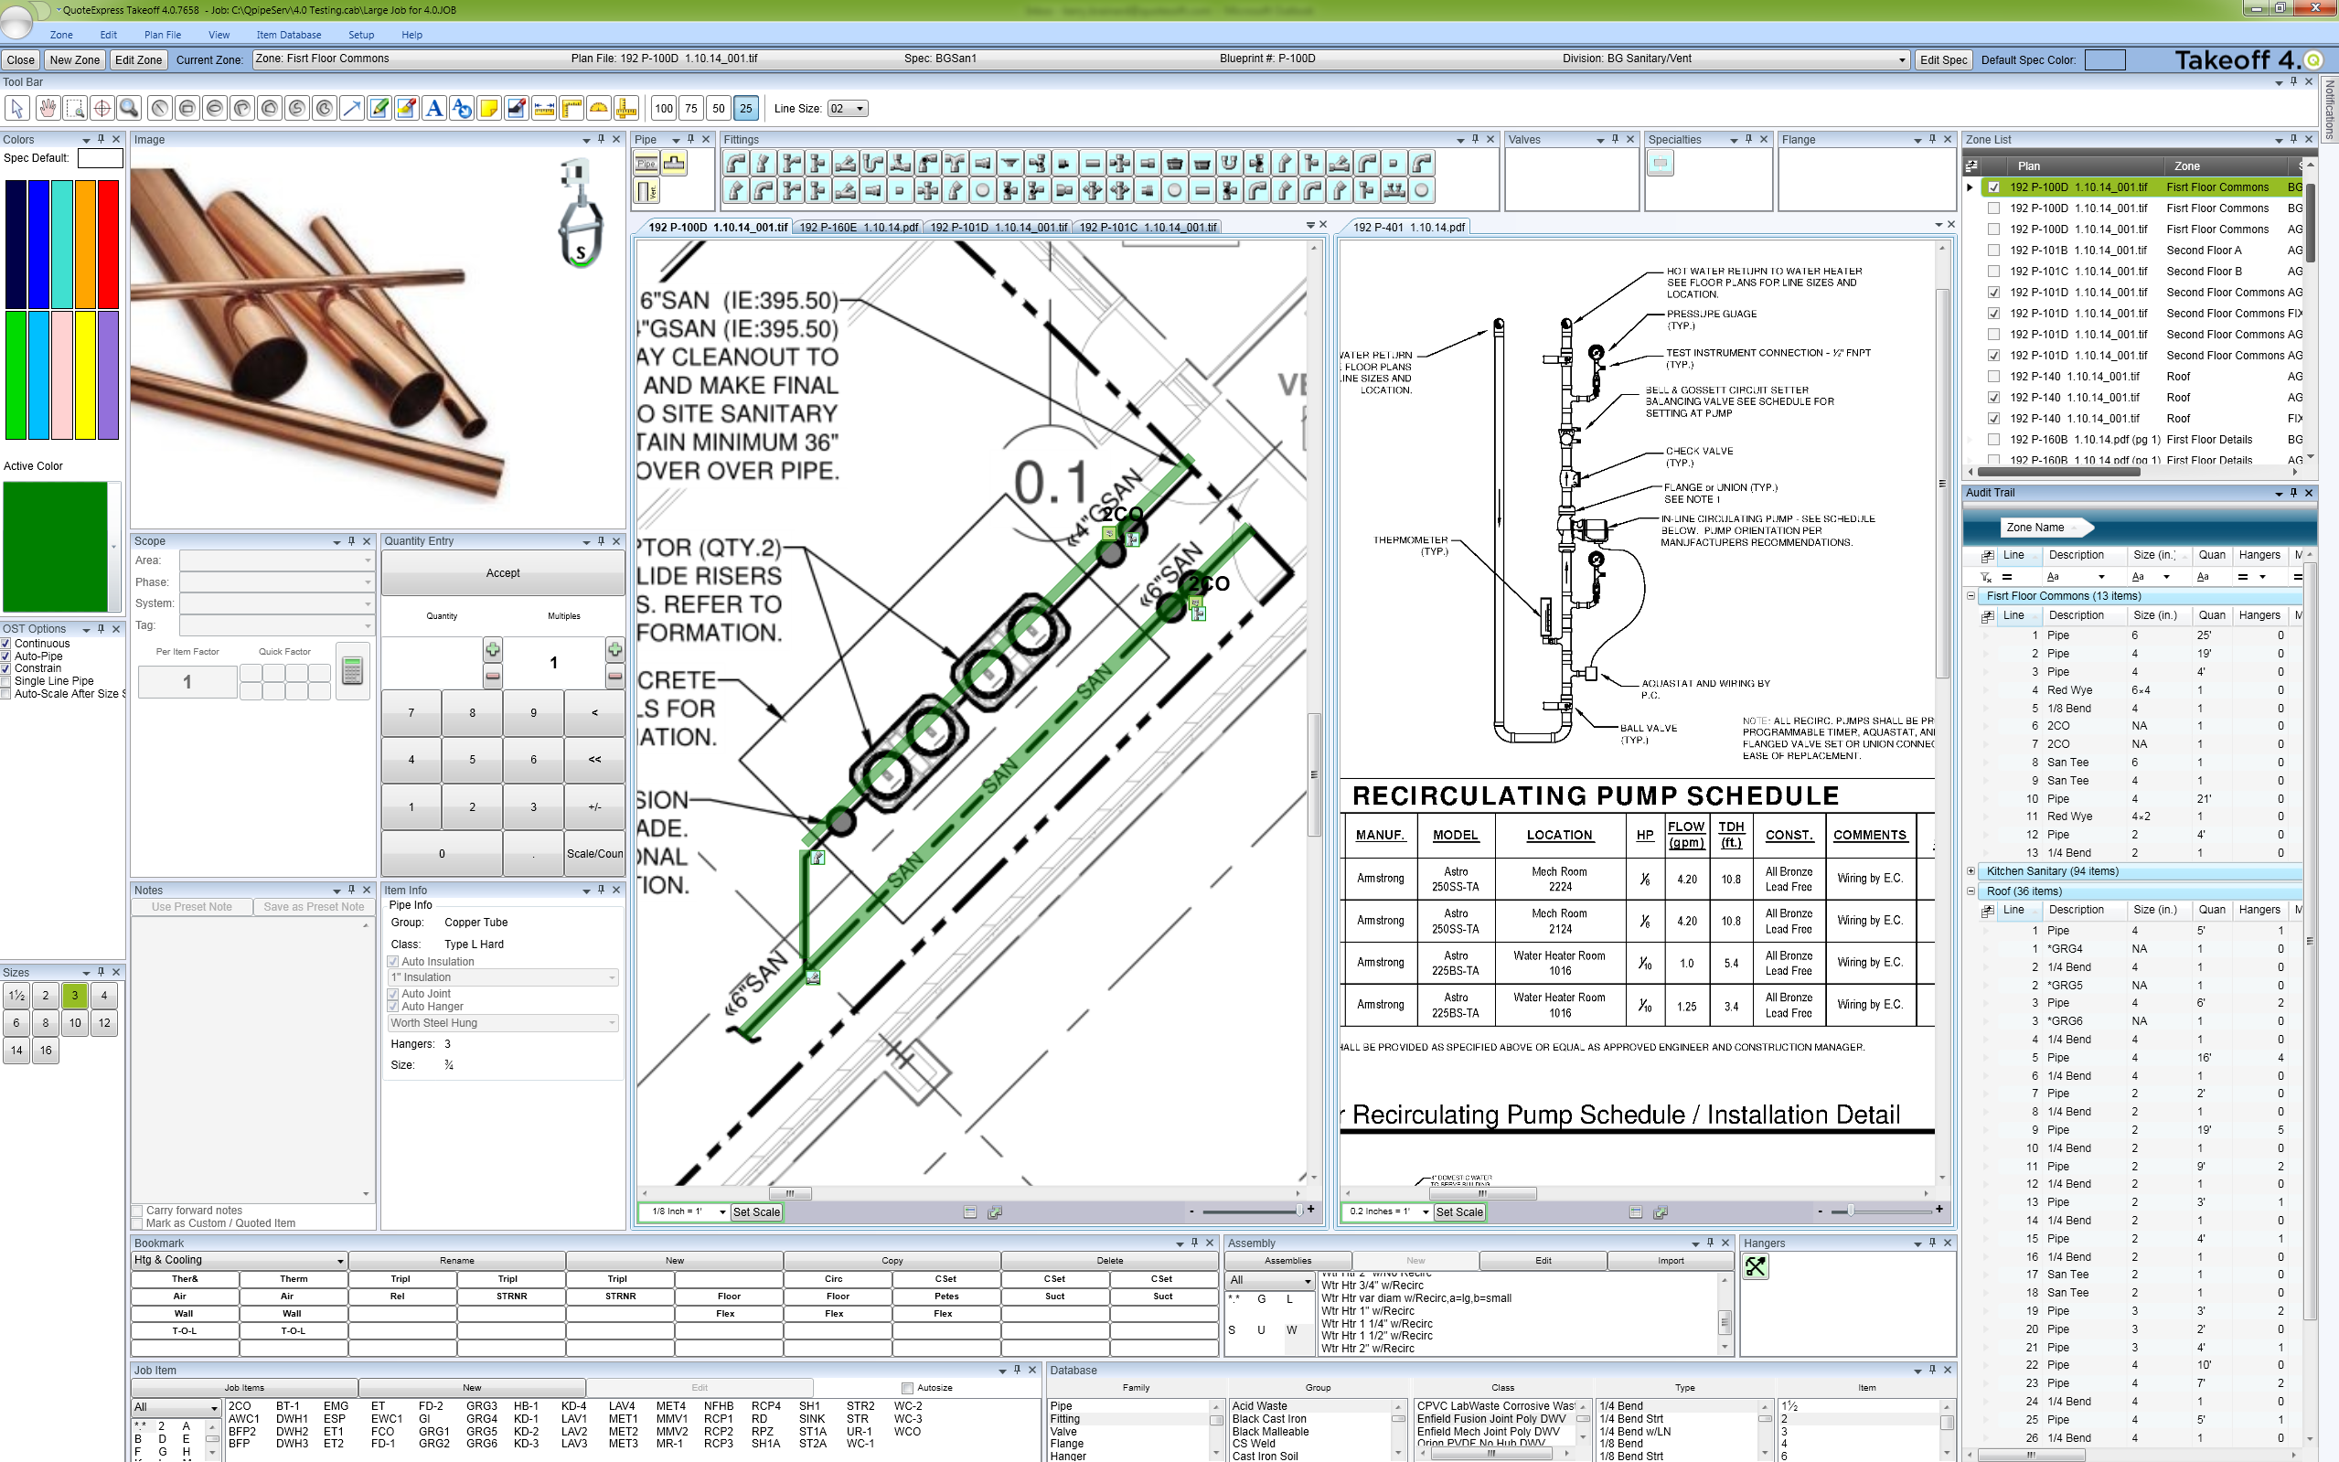
Task: Disable the Auto-Pipe option
Action: 6,656
